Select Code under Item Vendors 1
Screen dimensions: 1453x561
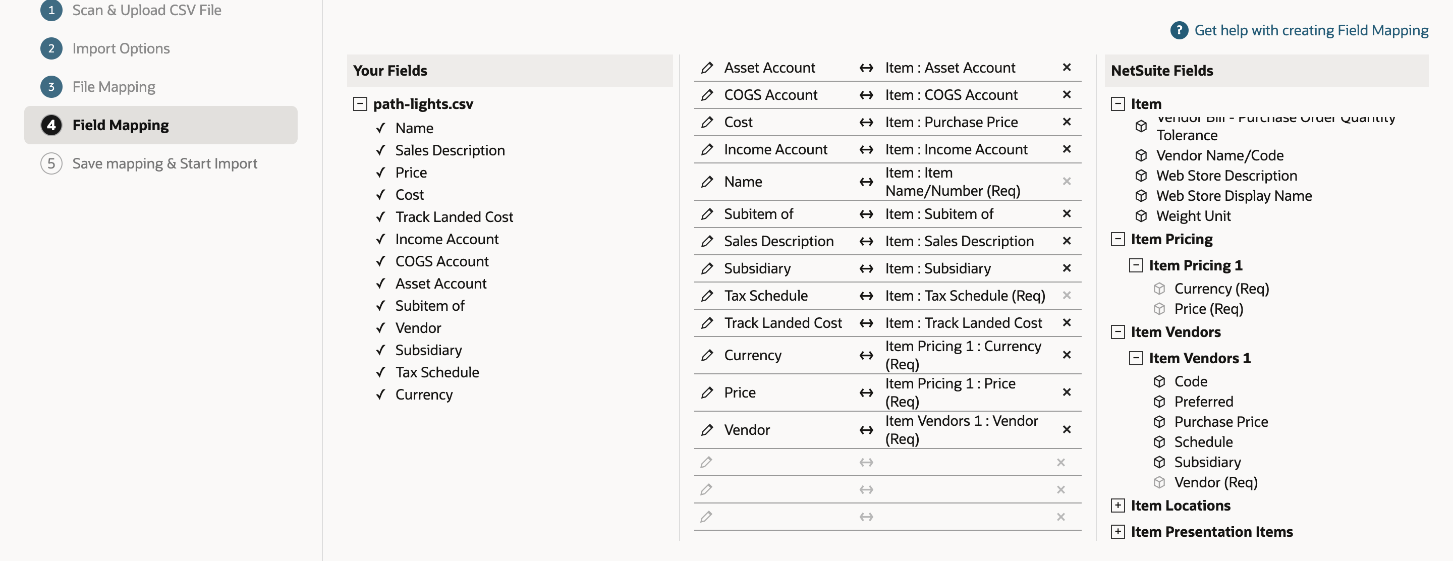(1190, 381)
